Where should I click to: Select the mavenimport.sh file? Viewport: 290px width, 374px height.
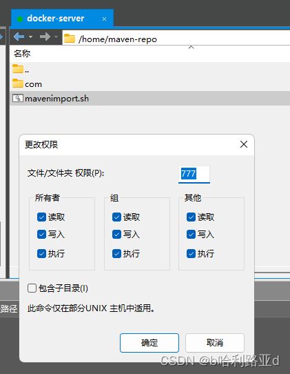coord(150,98)
